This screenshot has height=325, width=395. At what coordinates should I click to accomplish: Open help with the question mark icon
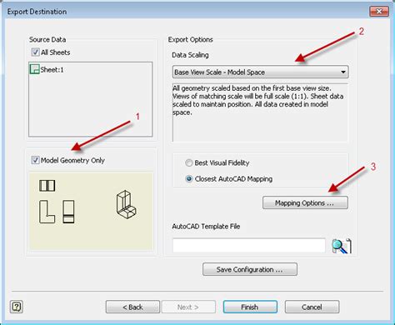point(17,307)
